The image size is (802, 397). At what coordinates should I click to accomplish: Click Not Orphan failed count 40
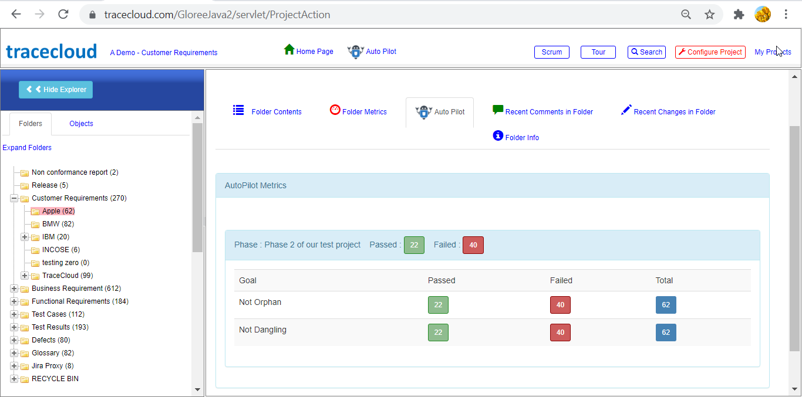[560, 305]
